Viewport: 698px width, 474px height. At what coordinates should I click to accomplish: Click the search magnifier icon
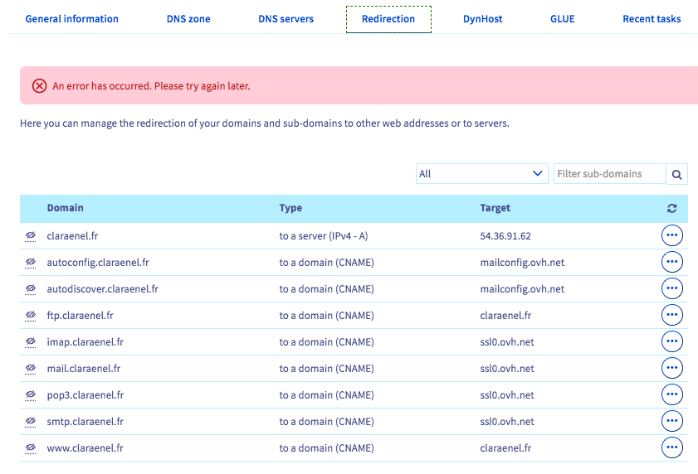pos(676,174)
